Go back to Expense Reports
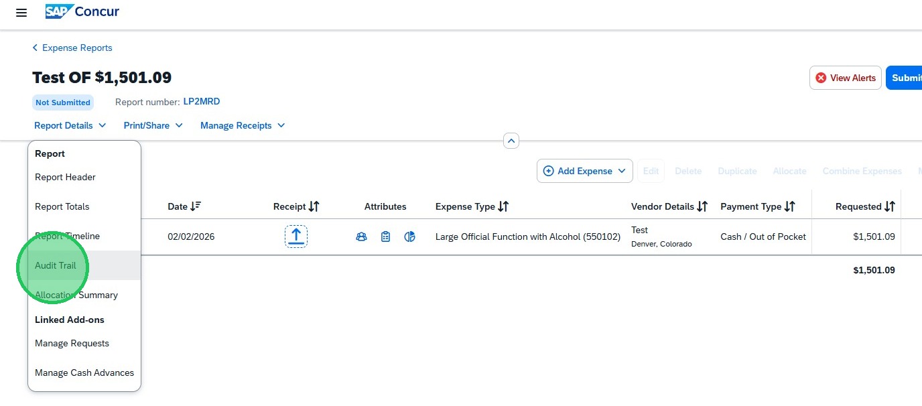Screen dimensions: 922x406 click(72, 48)
